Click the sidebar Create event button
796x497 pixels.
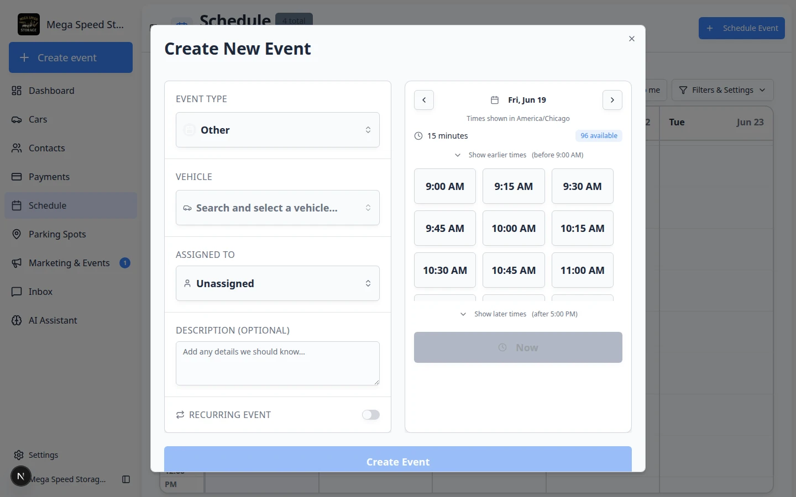[x=71, y=57]
